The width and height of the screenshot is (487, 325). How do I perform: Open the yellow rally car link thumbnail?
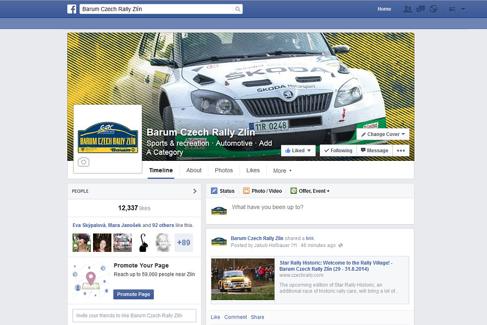click(243, 279)
